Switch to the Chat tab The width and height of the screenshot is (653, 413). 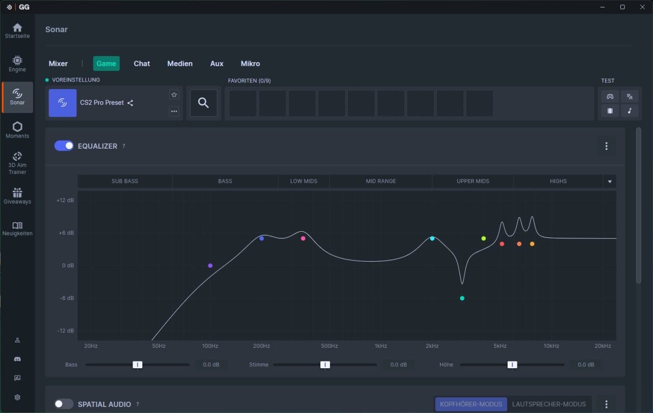tap(142, 64)
